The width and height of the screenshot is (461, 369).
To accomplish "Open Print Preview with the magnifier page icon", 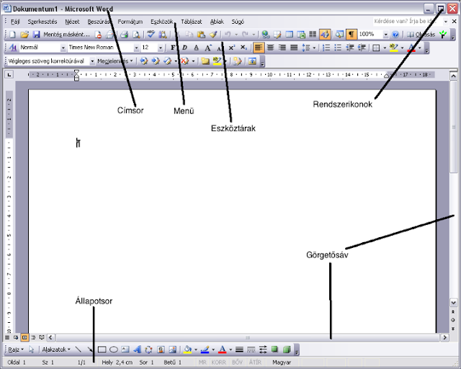I will (x=136, y=35).
